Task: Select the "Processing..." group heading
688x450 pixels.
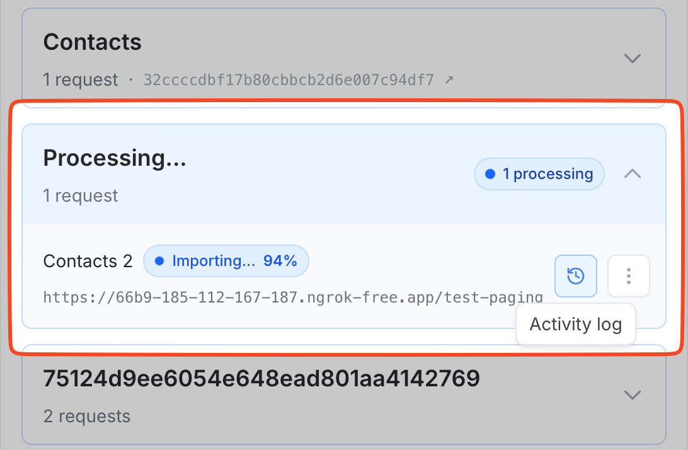Action: coord(115,158)
